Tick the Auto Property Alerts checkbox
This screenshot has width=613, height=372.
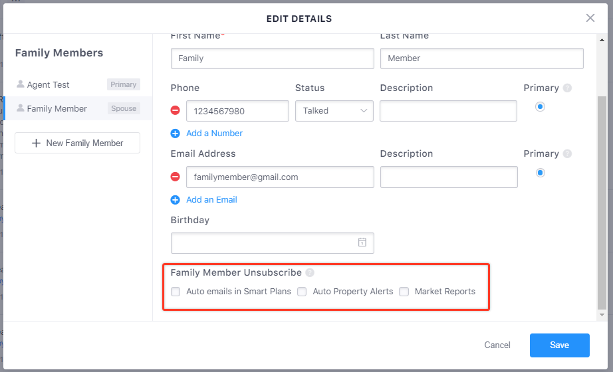(302, 292)
